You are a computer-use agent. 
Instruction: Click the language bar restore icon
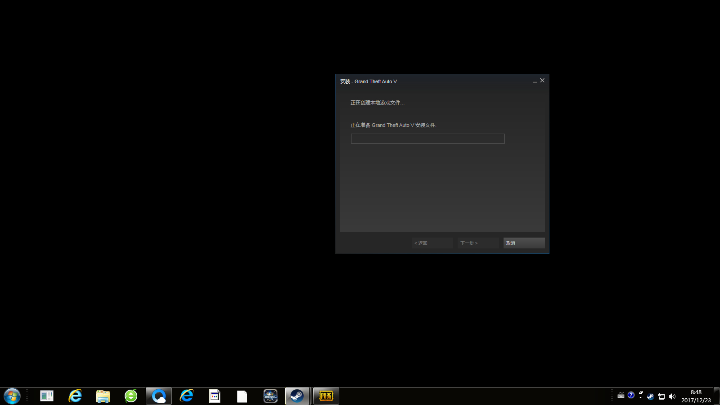(x=641, y=393)
